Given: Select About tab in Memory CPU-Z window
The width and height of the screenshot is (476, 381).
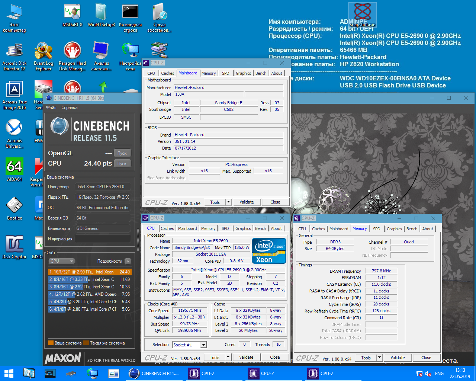Looking at the screenshot, I should tap(428, 229).
